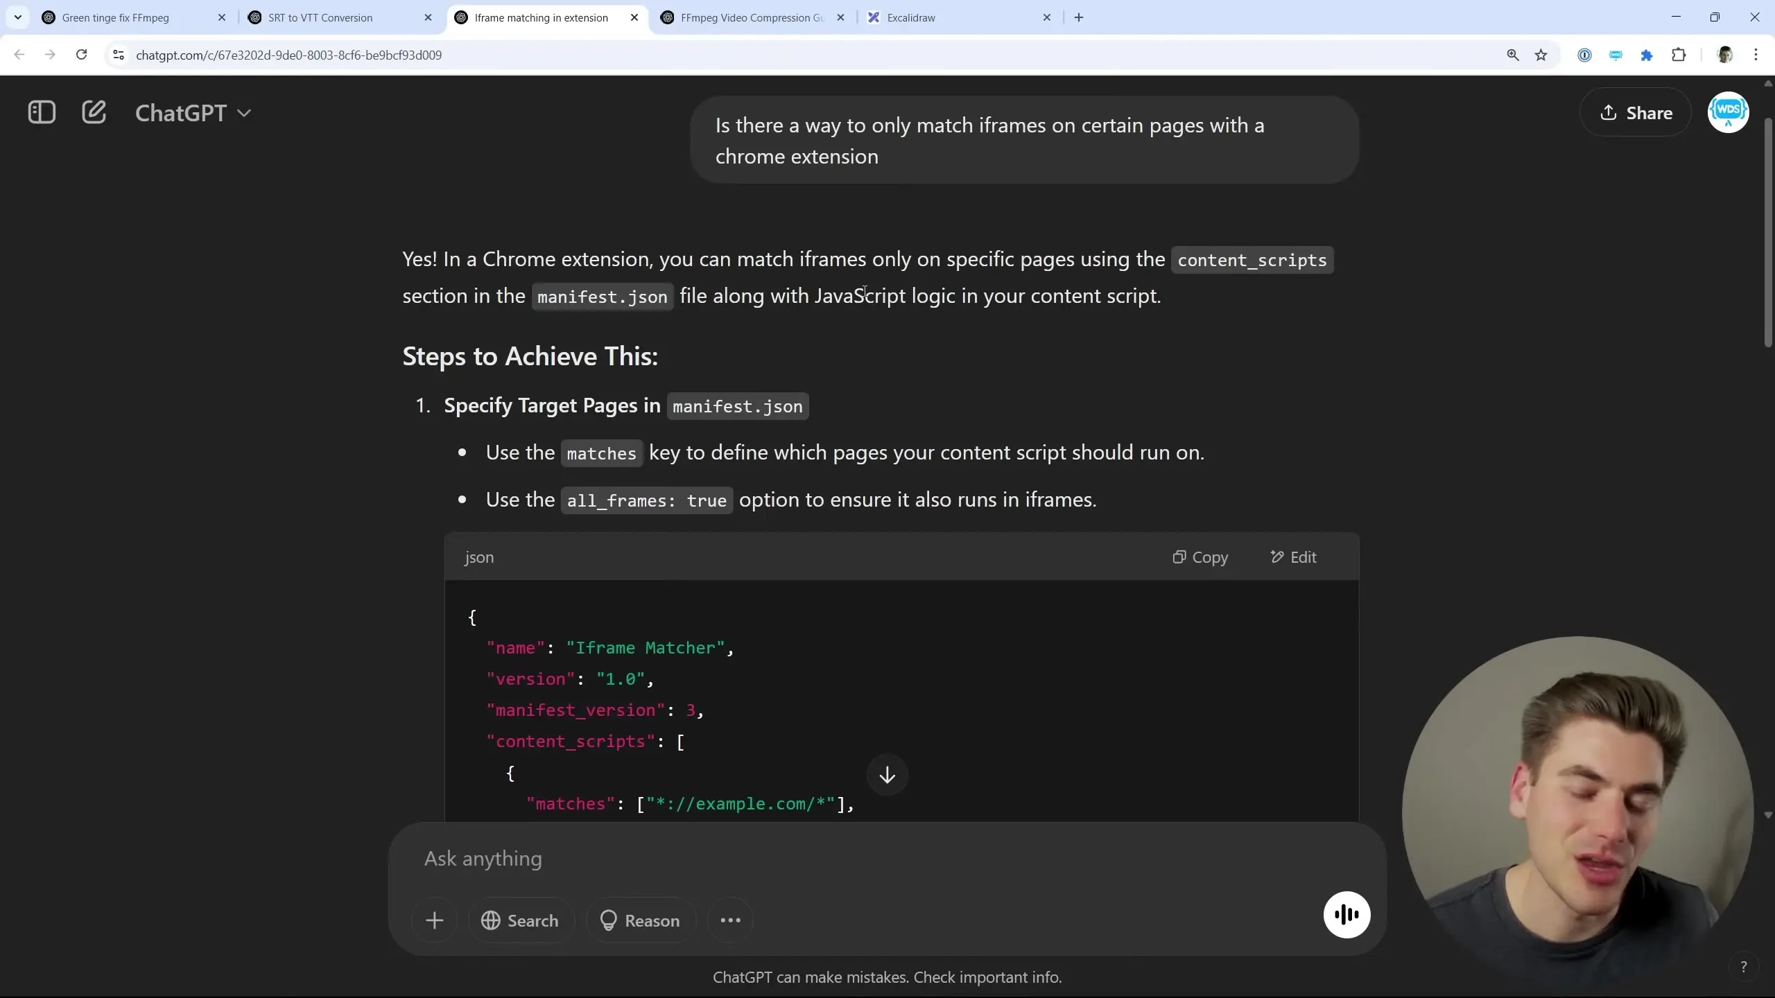Click the 'Iframe Matcher' string in code
The width and height of the screenshot is (1775, 998).
point(645,647)
